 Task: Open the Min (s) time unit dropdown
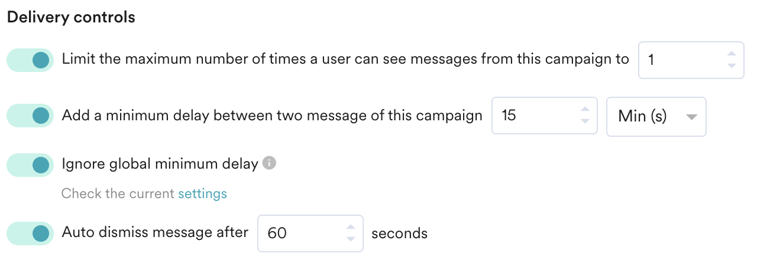click(656, 117)
